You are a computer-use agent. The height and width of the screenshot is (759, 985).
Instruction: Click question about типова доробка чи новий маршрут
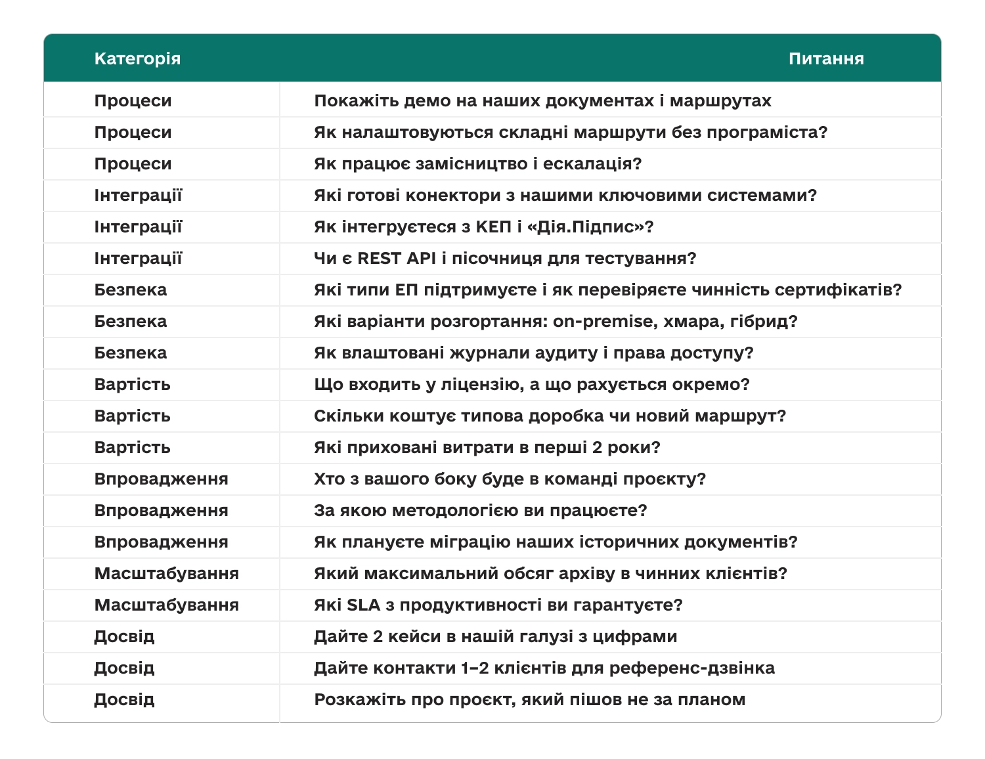550,416
